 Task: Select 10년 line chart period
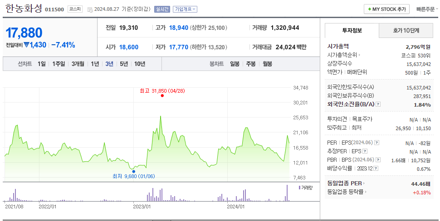click(140, 64)
